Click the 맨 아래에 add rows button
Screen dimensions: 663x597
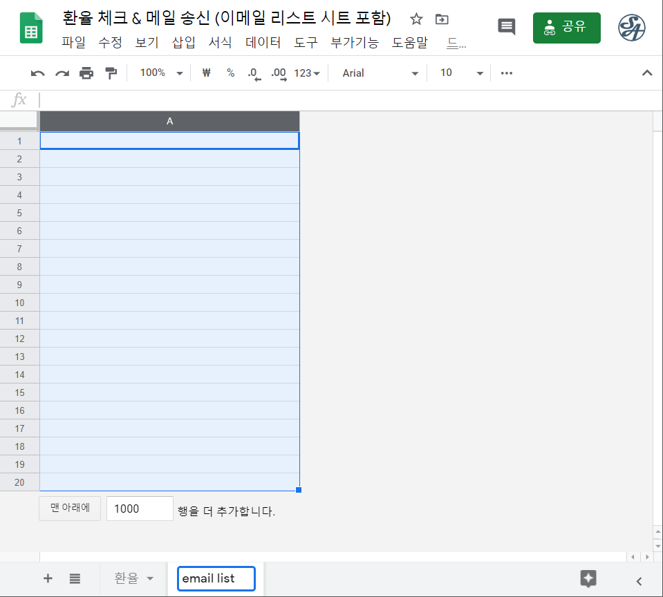(x=69, y=508)
